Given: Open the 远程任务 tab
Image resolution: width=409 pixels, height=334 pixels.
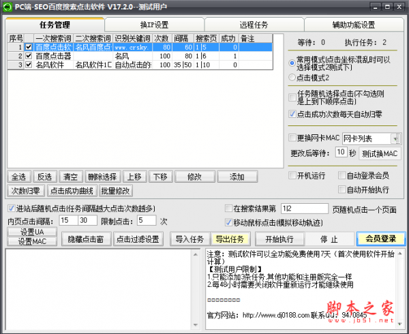Looking at the screenshot, I should pos(254,25).
